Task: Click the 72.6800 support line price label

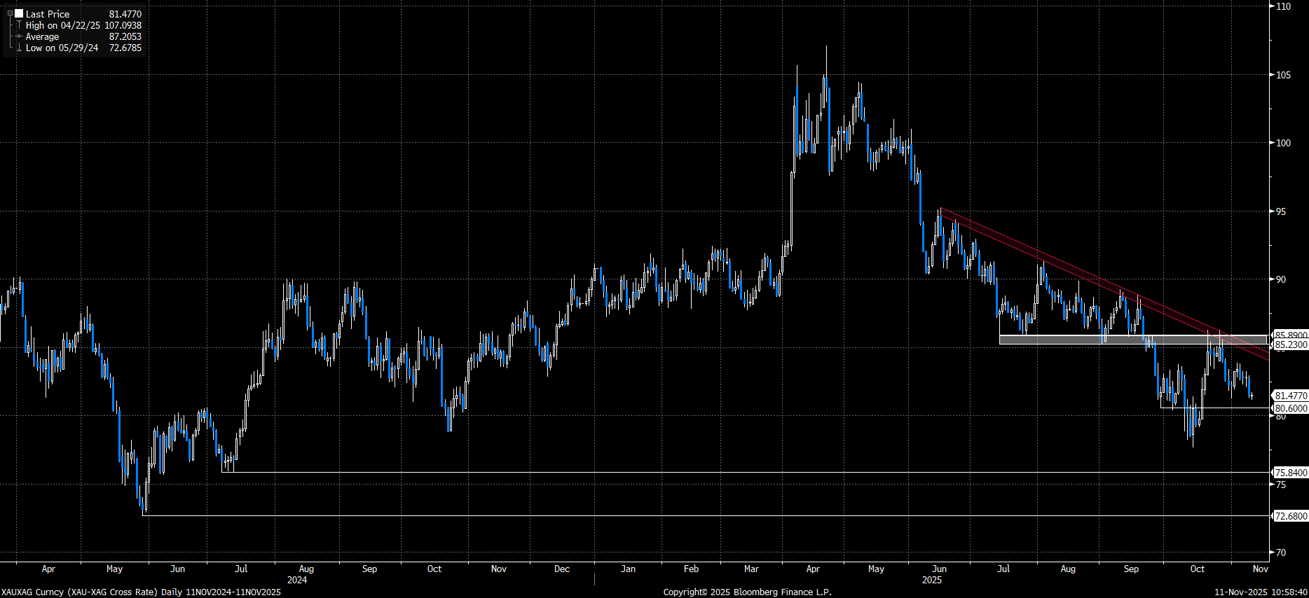Action: pyautogui.click(x=1290, y=516)
